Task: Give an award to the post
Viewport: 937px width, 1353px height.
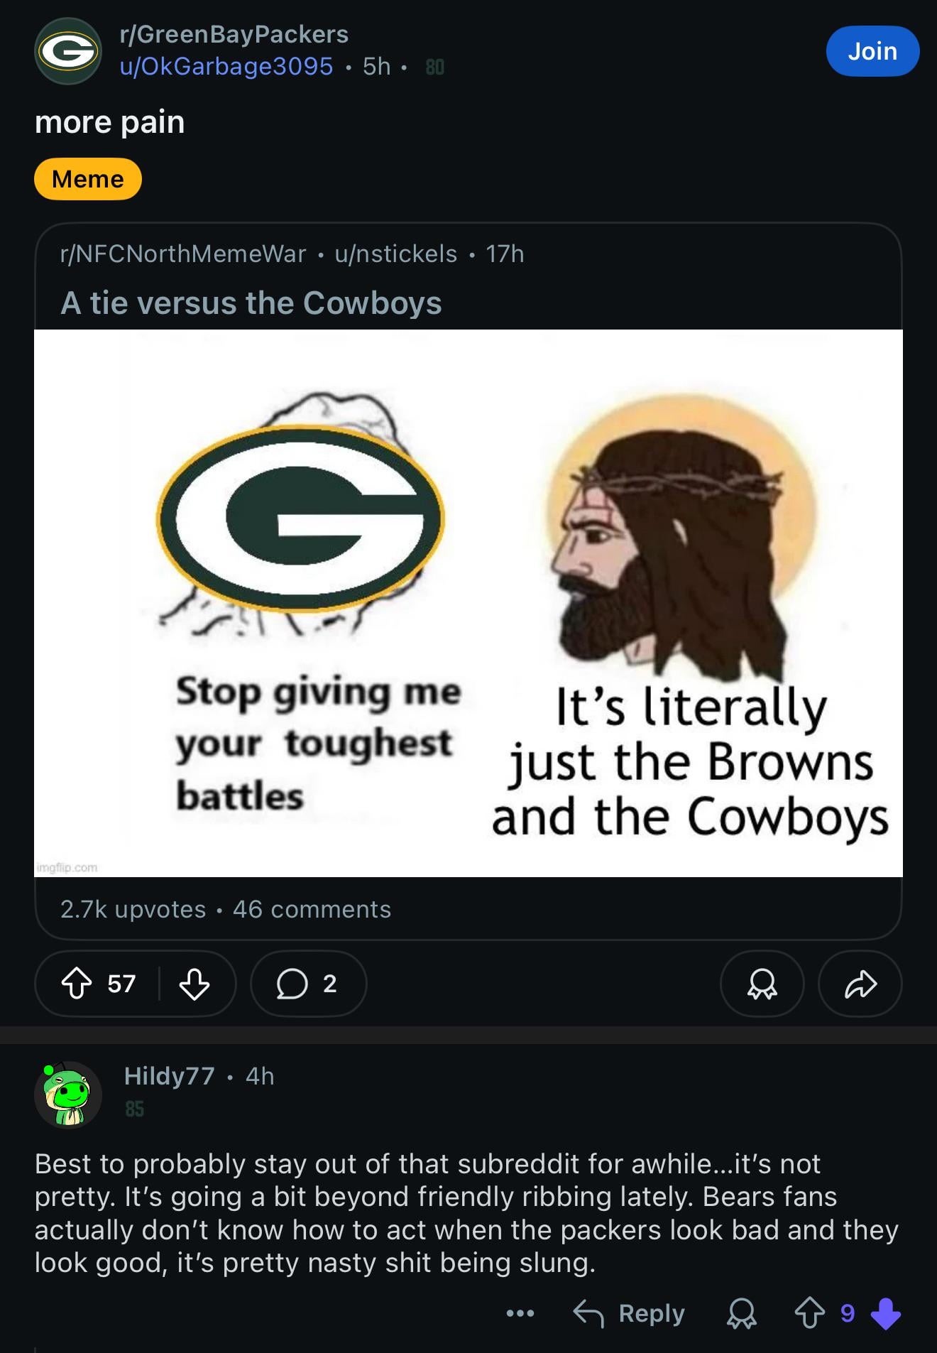Action: [x=762, y=984]
